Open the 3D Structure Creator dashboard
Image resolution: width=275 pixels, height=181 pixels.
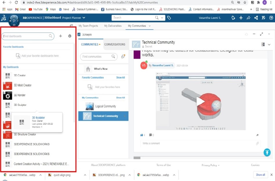click(x=25, y=134)
